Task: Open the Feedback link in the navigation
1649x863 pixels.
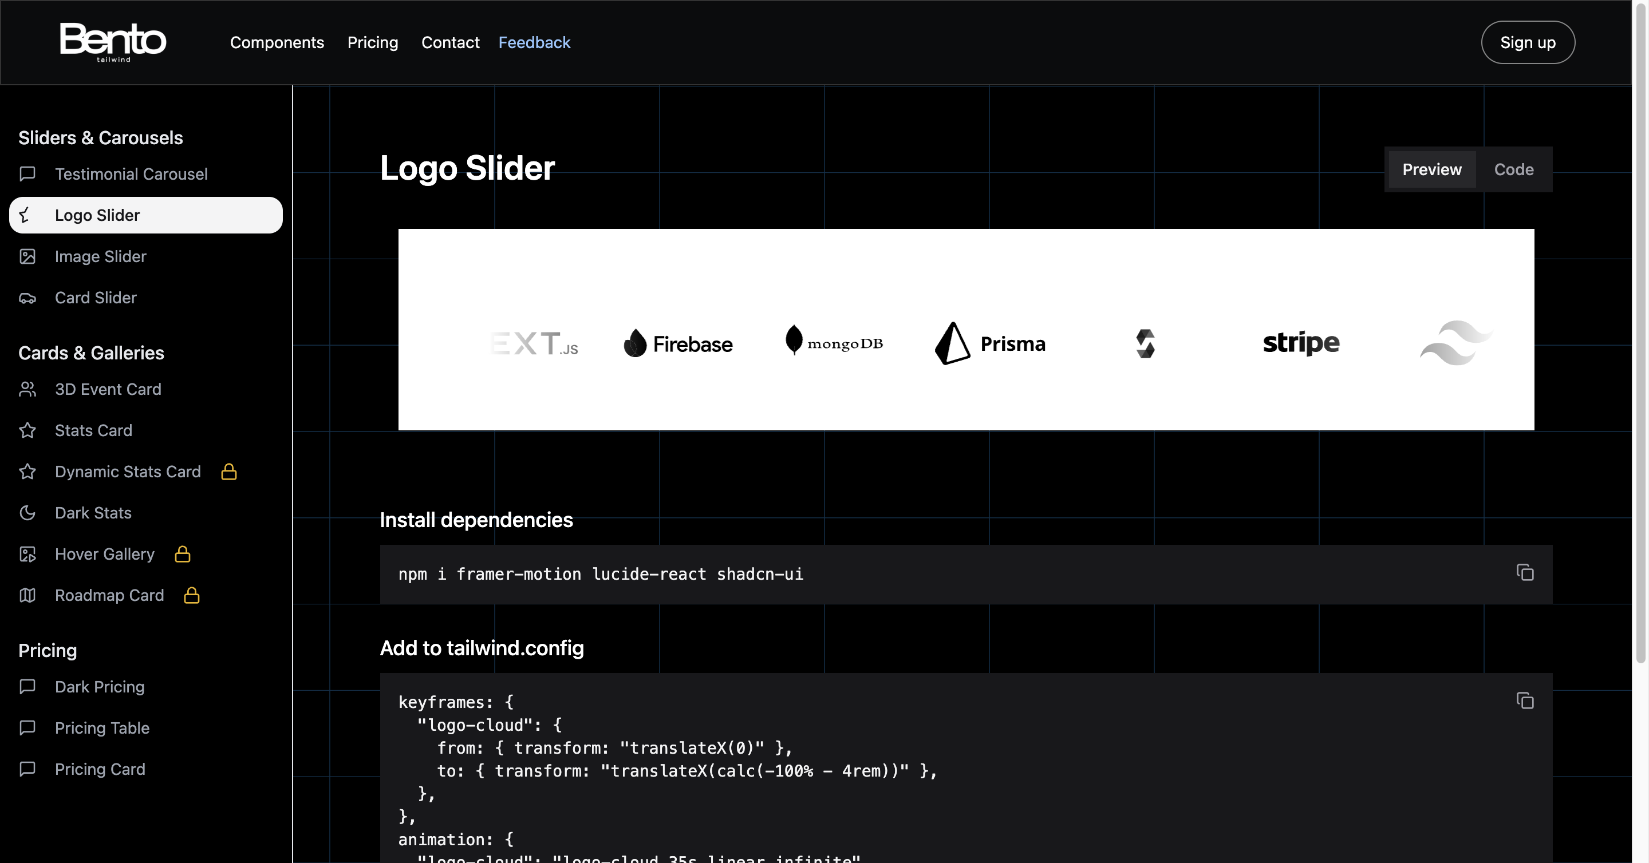Action: [534, 42]
